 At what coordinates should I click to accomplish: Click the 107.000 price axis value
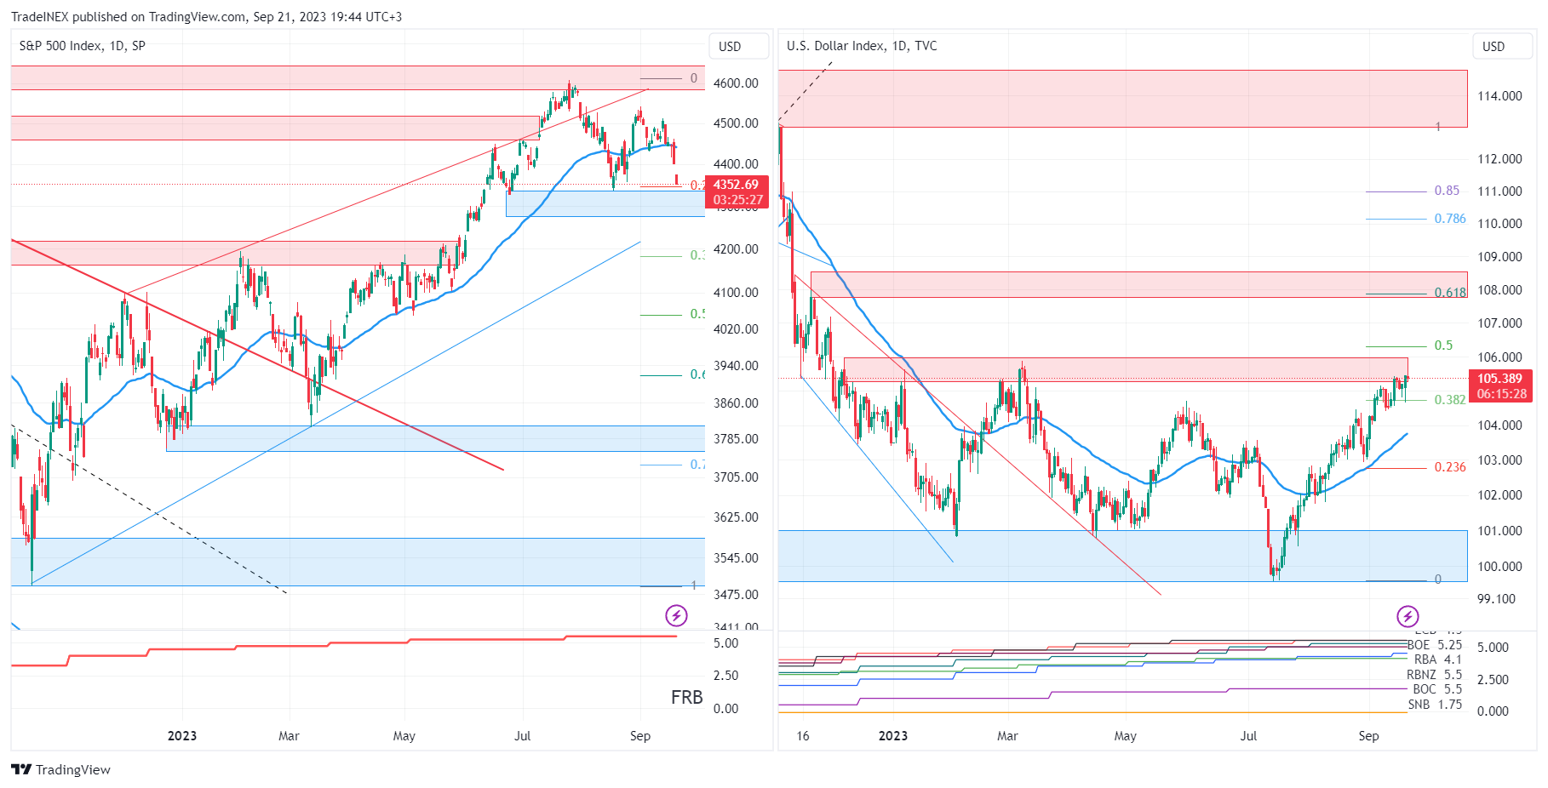pos(1500,323)
